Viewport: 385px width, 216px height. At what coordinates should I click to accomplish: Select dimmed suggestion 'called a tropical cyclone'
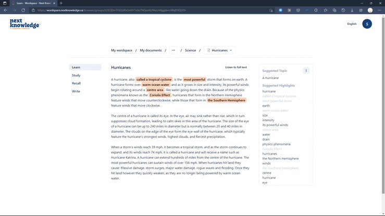point(279,96)
